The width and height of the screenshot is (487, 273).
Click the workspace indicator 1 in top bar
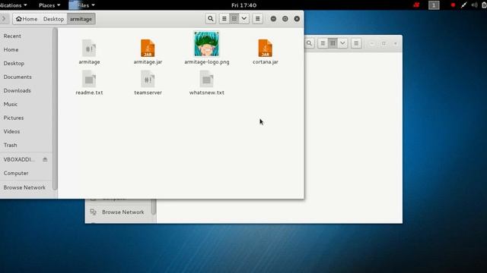434,5
